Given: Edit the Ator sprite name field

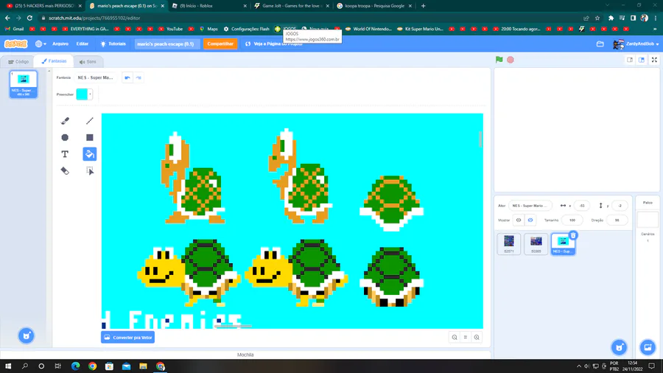Looking at the screenshot, I should (x=530, y=206).
